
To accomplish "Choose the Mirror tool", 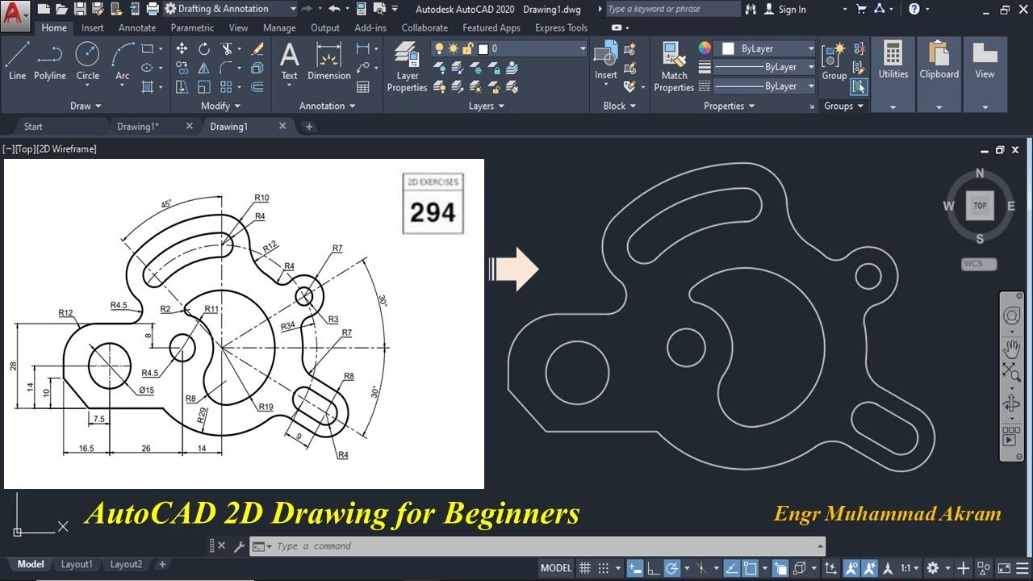I will pos(204,68).
